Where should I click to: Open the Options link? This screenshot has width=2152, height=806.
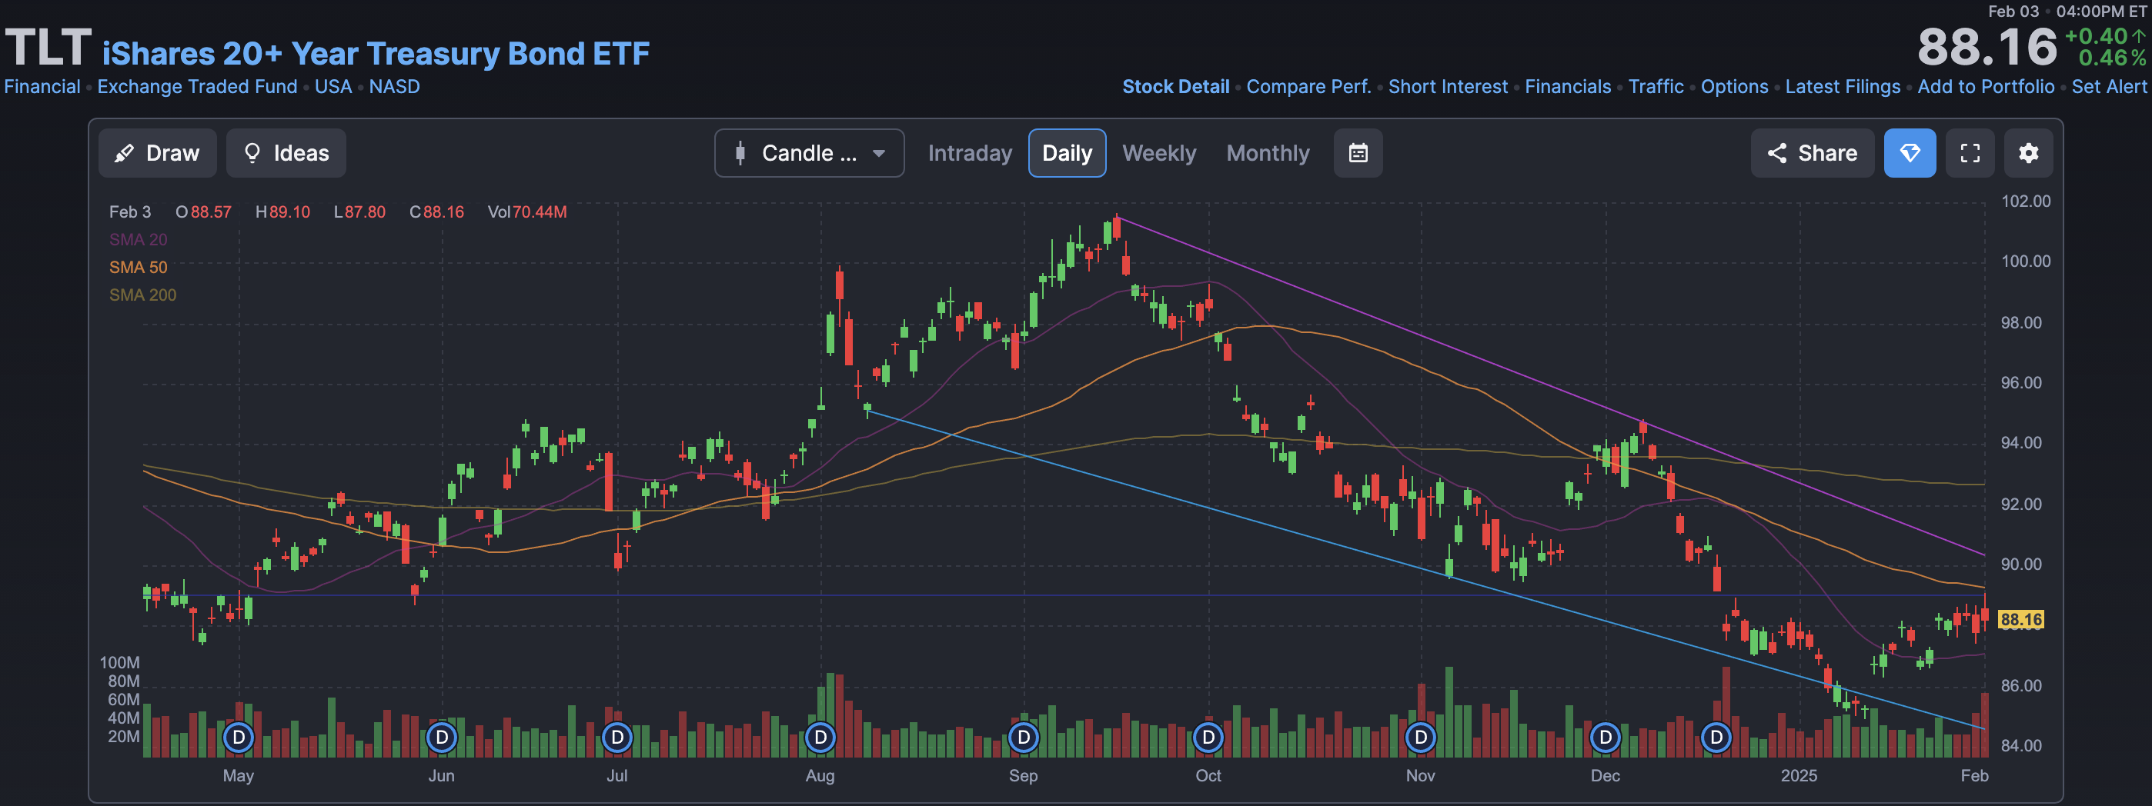(1733, 86)
